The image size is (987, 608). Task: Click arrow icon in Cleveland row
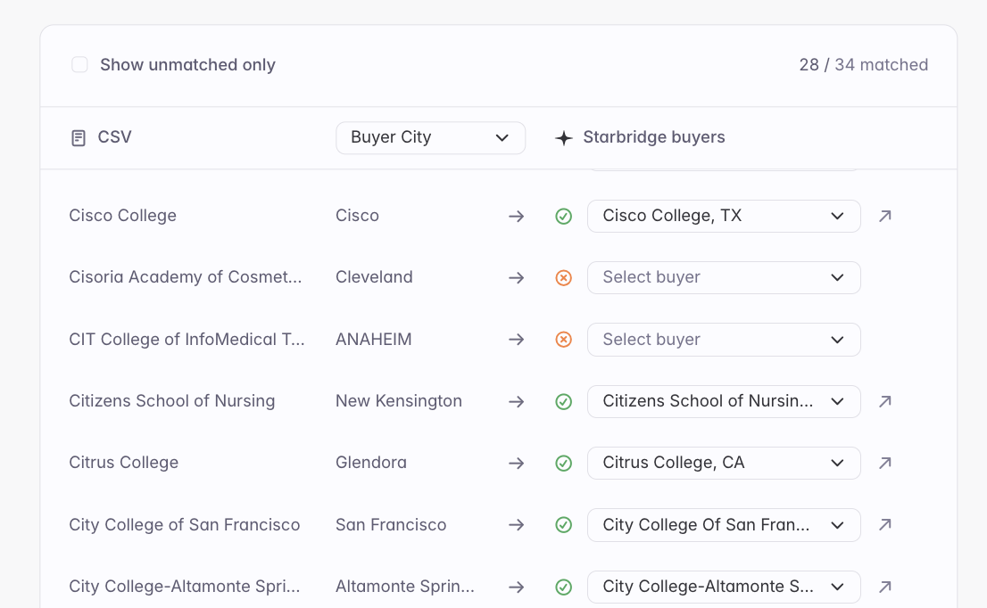pos(516,278)
